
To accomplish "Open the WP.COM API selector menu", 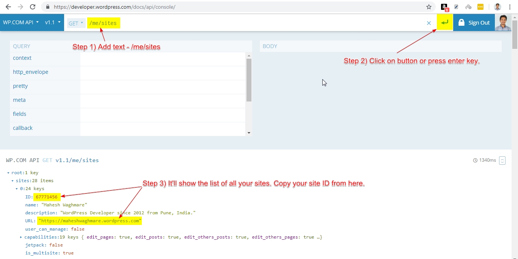I will [21, 22].
